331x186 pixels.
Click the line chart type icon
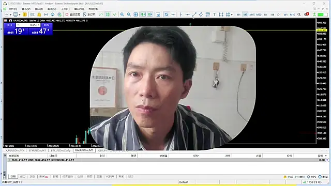coord(7,14)
